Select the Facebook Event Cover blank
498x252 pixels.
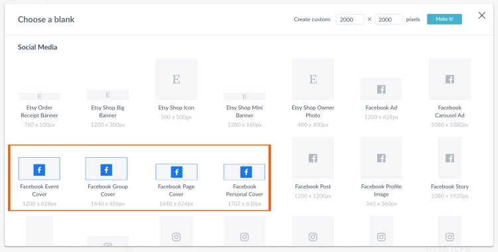[x=39, y=168]
